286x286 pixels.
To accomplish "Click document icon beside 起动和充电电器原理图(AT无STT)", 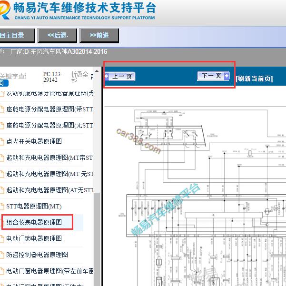I will coord(2,190).
